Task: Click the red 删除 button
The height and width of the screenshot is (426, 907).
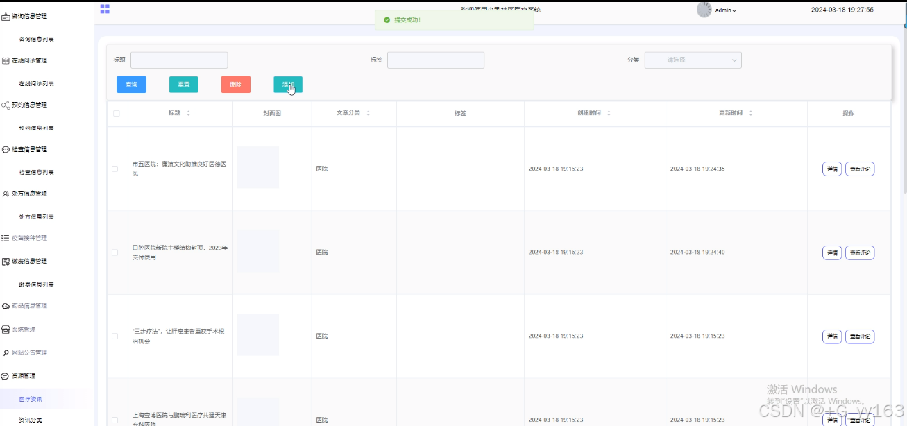Action: click(x=236, y=85)
